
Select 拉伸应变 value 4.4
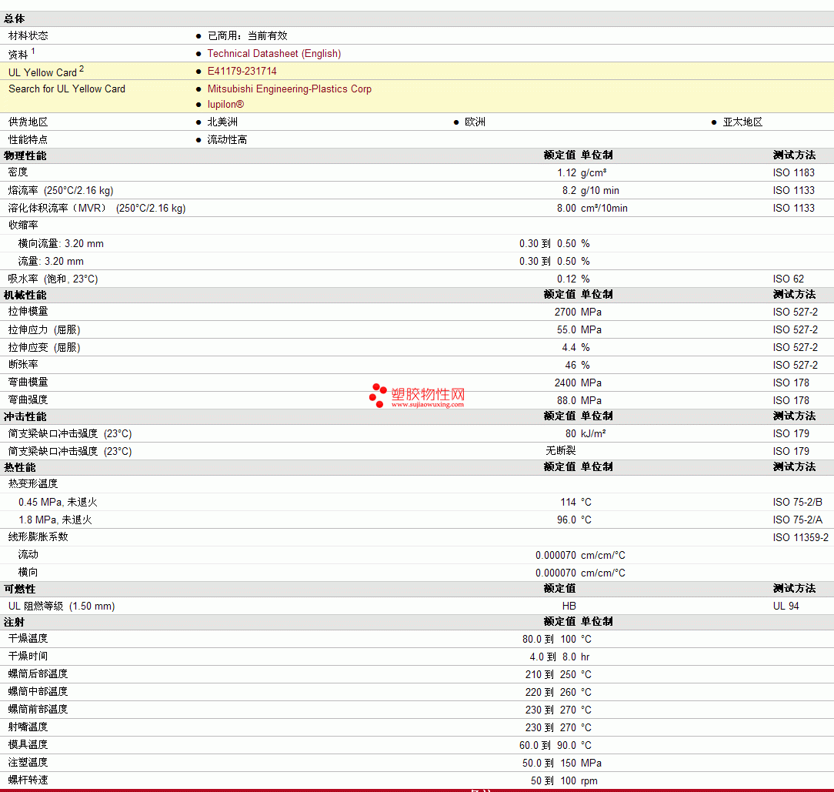[x=569, y=348]
